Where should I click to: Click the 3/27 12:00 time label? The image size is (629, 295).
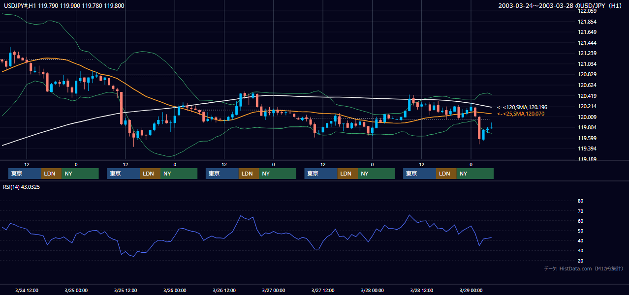pos(323,290)
